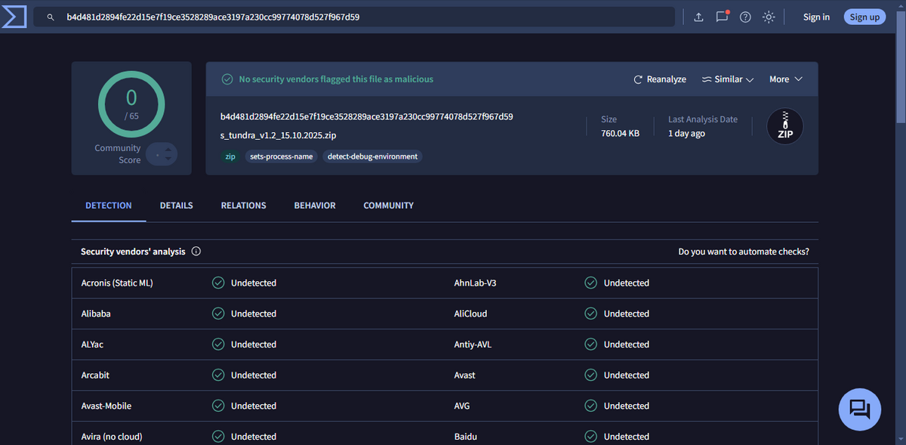Switch to the DETAILS tab
The image size is (906, 445).
pos(176,206)
